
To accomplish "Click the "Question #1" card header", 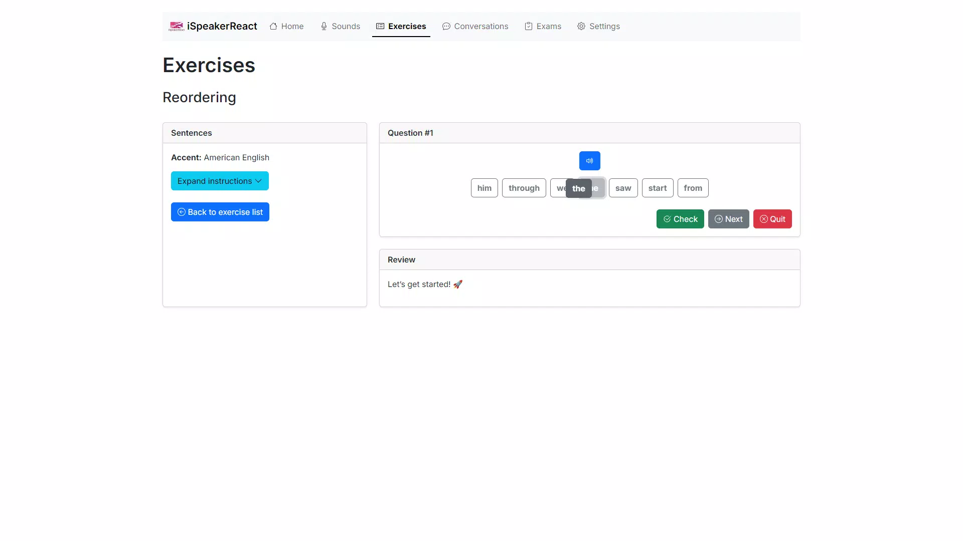I will pos(590,133).
